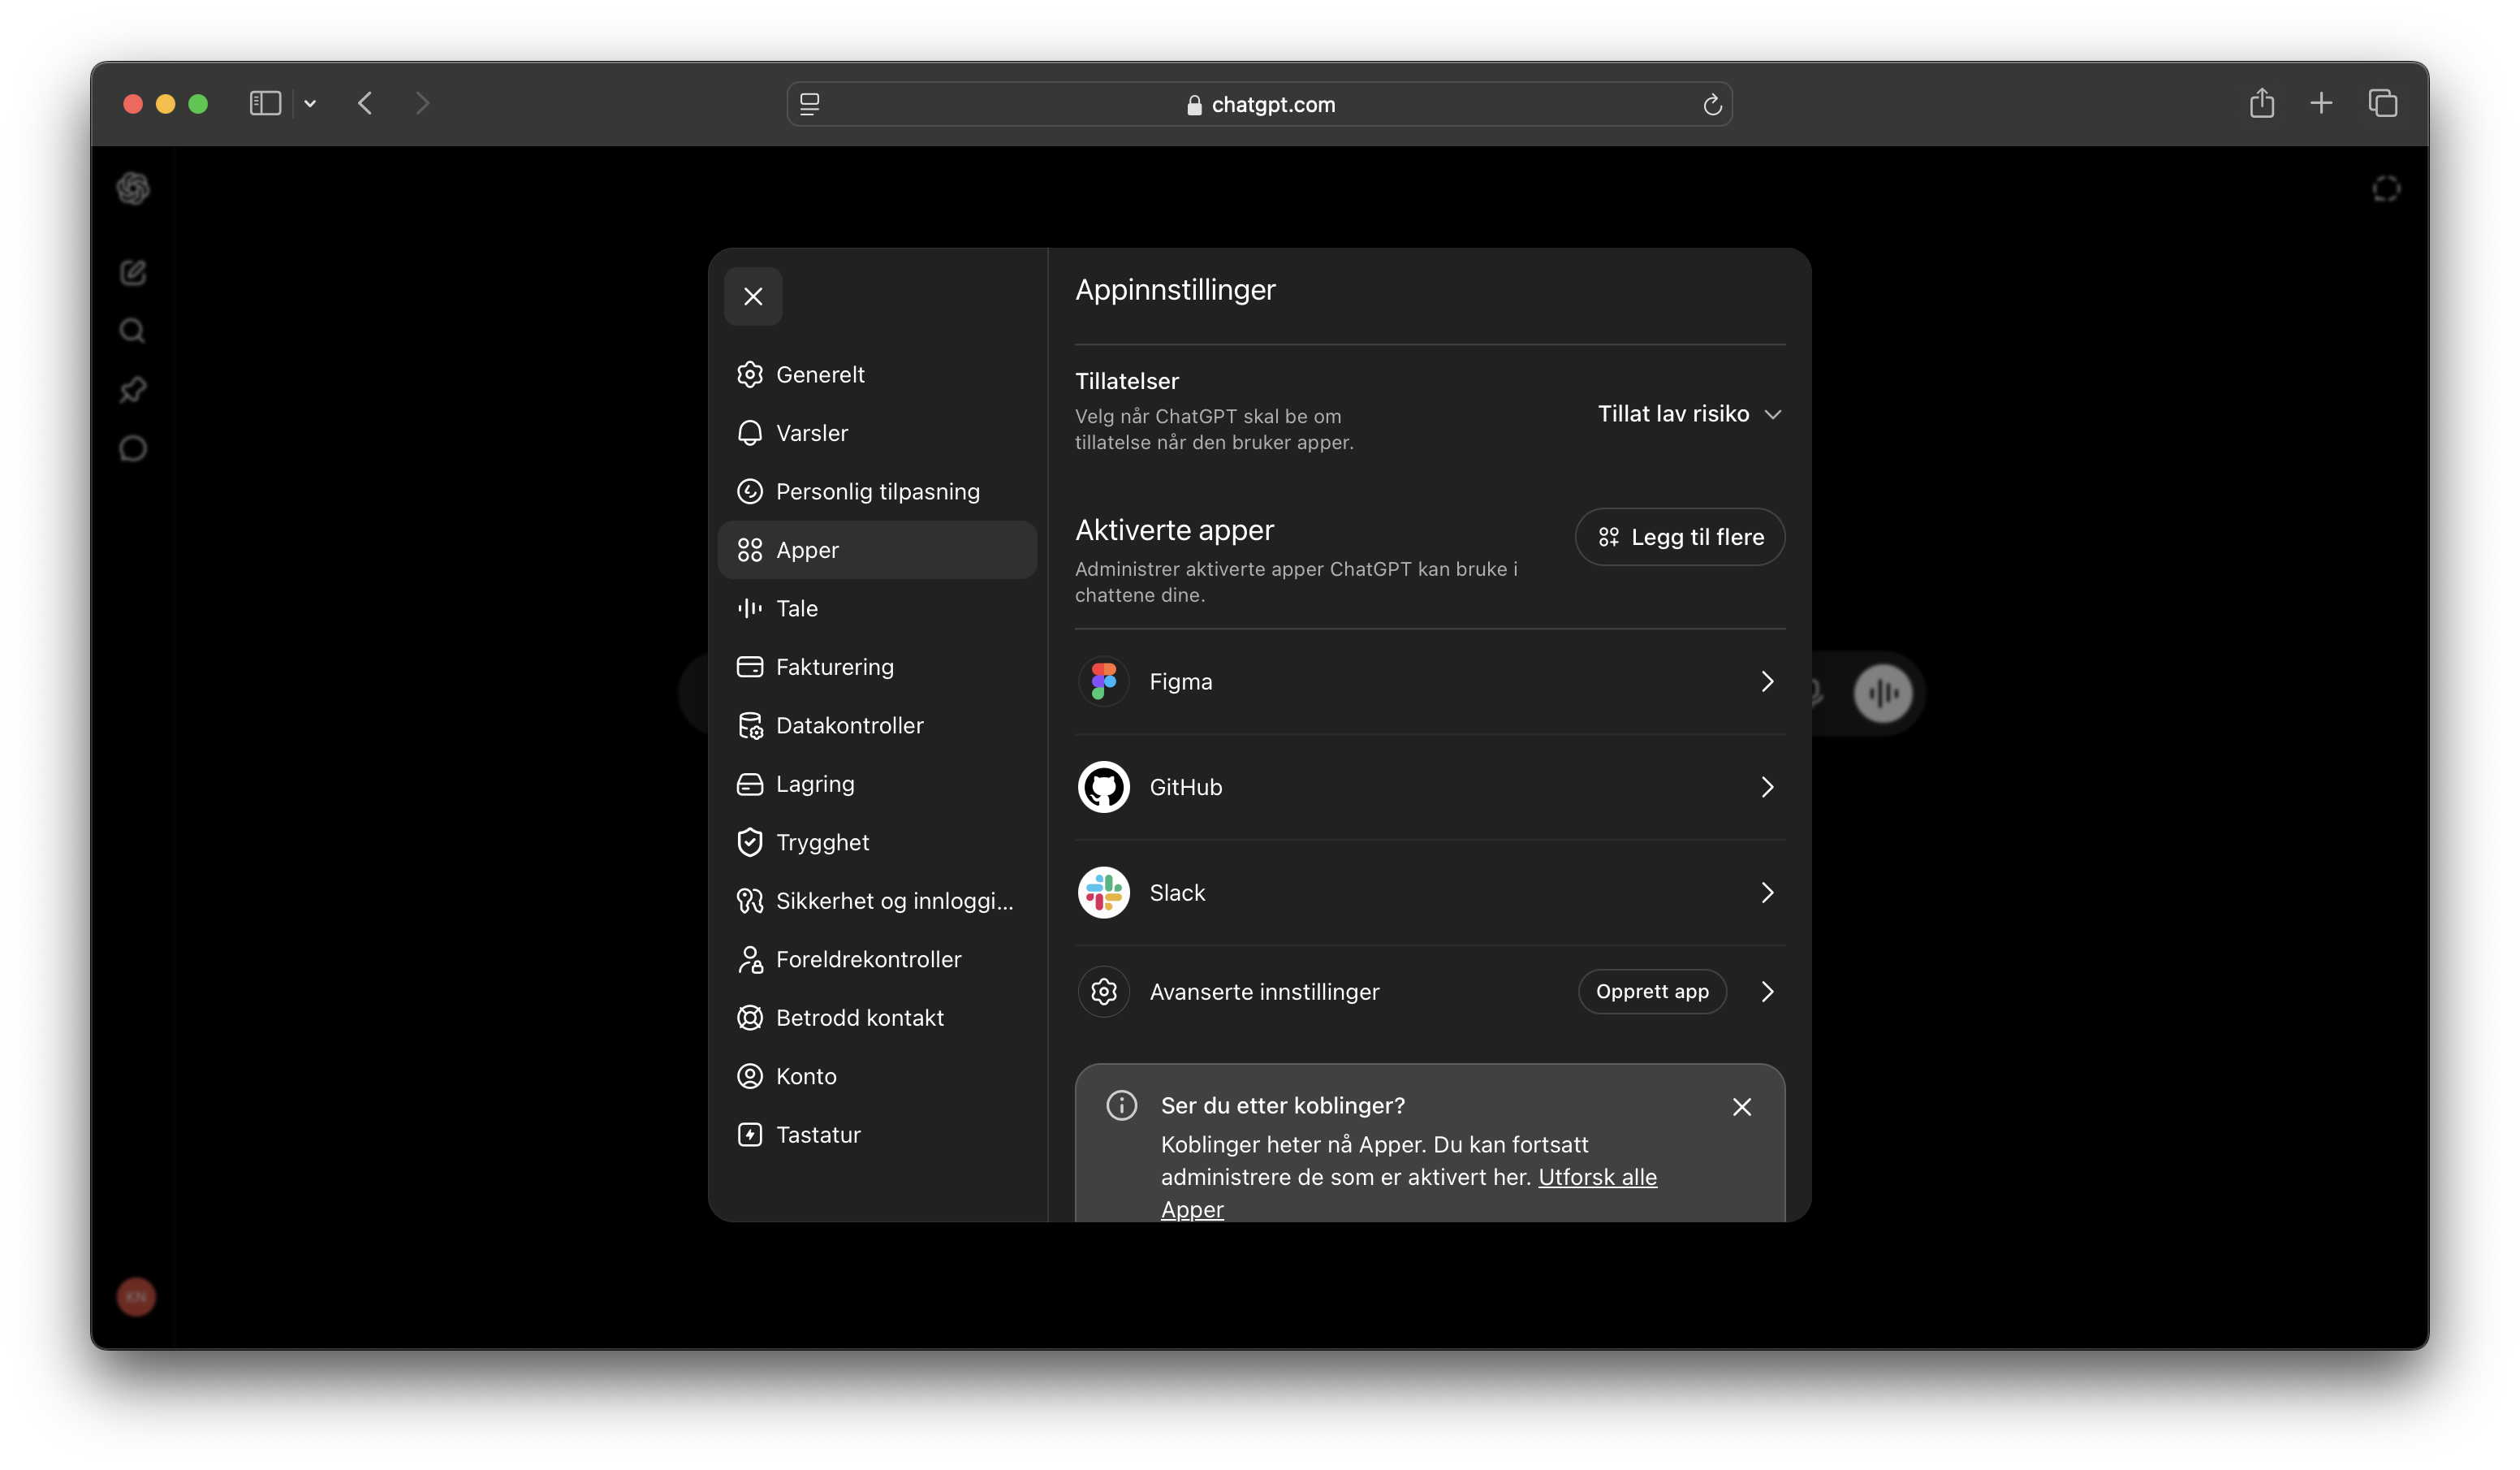Open the Fakturering settings section
Image resolution: width=2520 pixels, height=1470 pixels.
click(877, 667)
